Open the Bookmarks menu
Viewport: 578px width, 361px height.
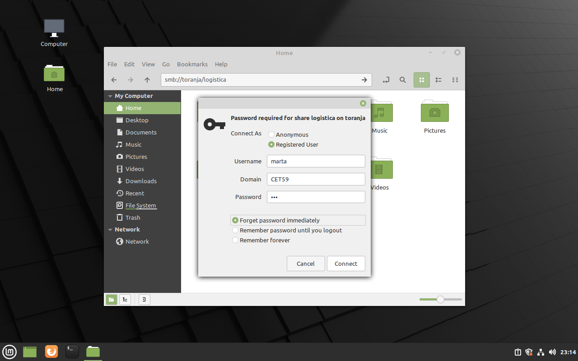pyautogui.click(x=192, y=64)
